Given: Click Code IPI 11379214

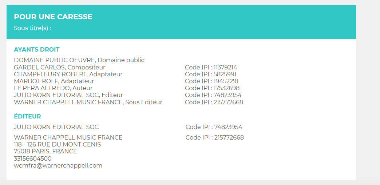Looking at the screenshot, I should [x=211, y=67].
